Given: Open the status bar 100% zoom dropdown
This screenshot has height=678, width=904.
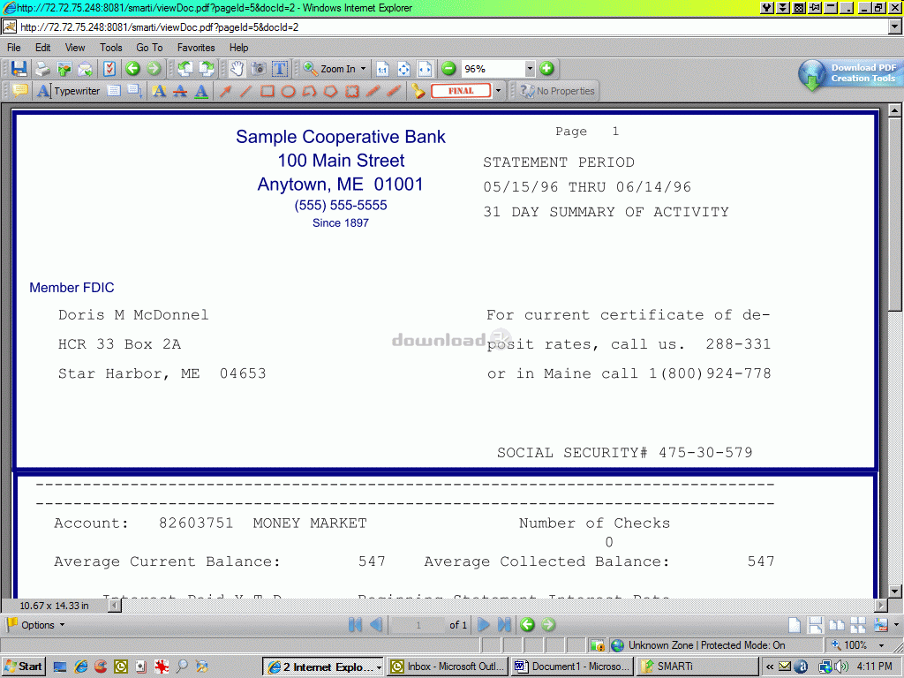Looking at the screenshot, I should [881, 645].
